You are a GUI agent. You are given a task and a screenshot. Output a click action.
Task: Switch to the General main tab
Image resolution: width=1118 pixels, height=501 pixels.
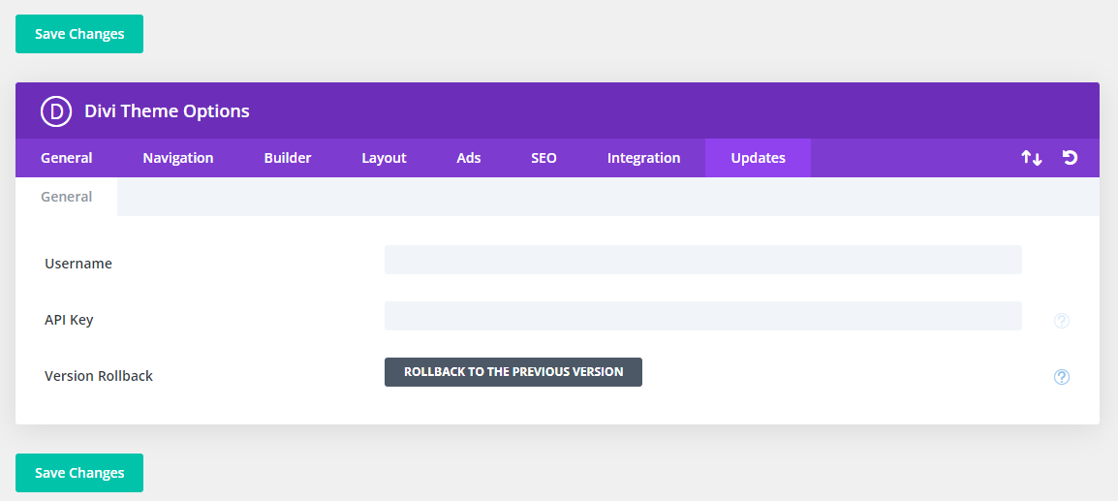click(66, 158)
